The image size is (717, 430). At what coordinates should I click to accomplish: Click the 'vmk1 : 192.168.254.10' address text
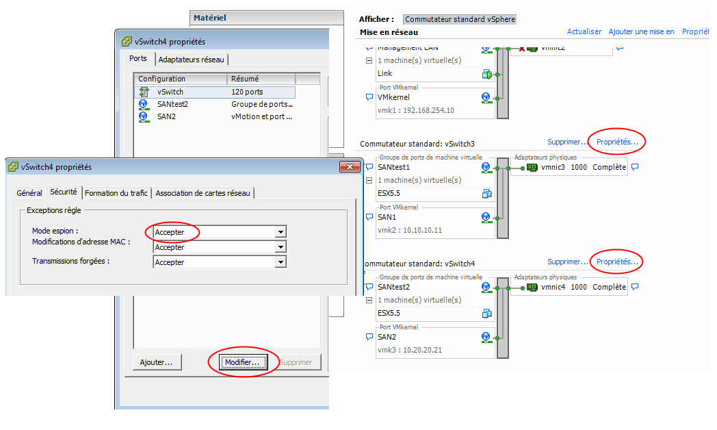click(x=416, y=110)
